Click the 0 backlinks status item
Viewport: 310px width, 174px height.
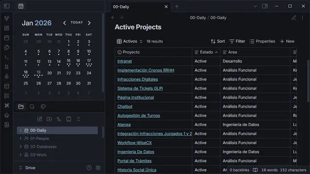239,170
